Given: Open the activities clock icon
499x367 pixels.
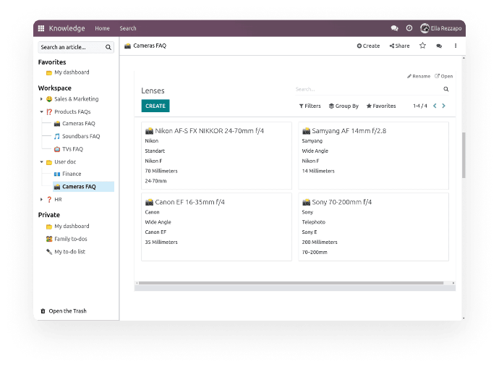Looking at the screenshot, I should [x=409, y=28].
